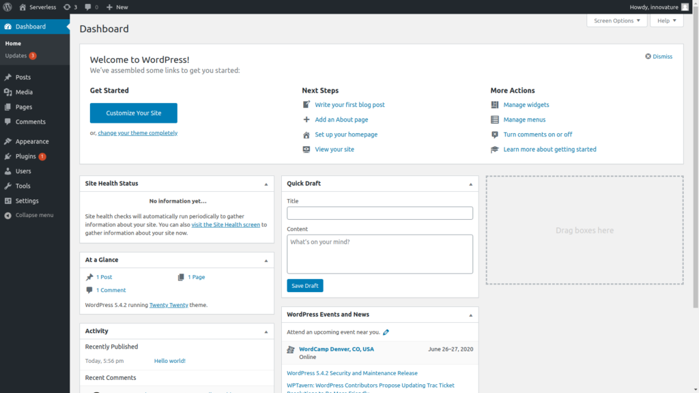This screenshot has width=699, height=393.
Task: Click the Users sidebar icon
Action: pyautogui.click(x=8, y=171)
